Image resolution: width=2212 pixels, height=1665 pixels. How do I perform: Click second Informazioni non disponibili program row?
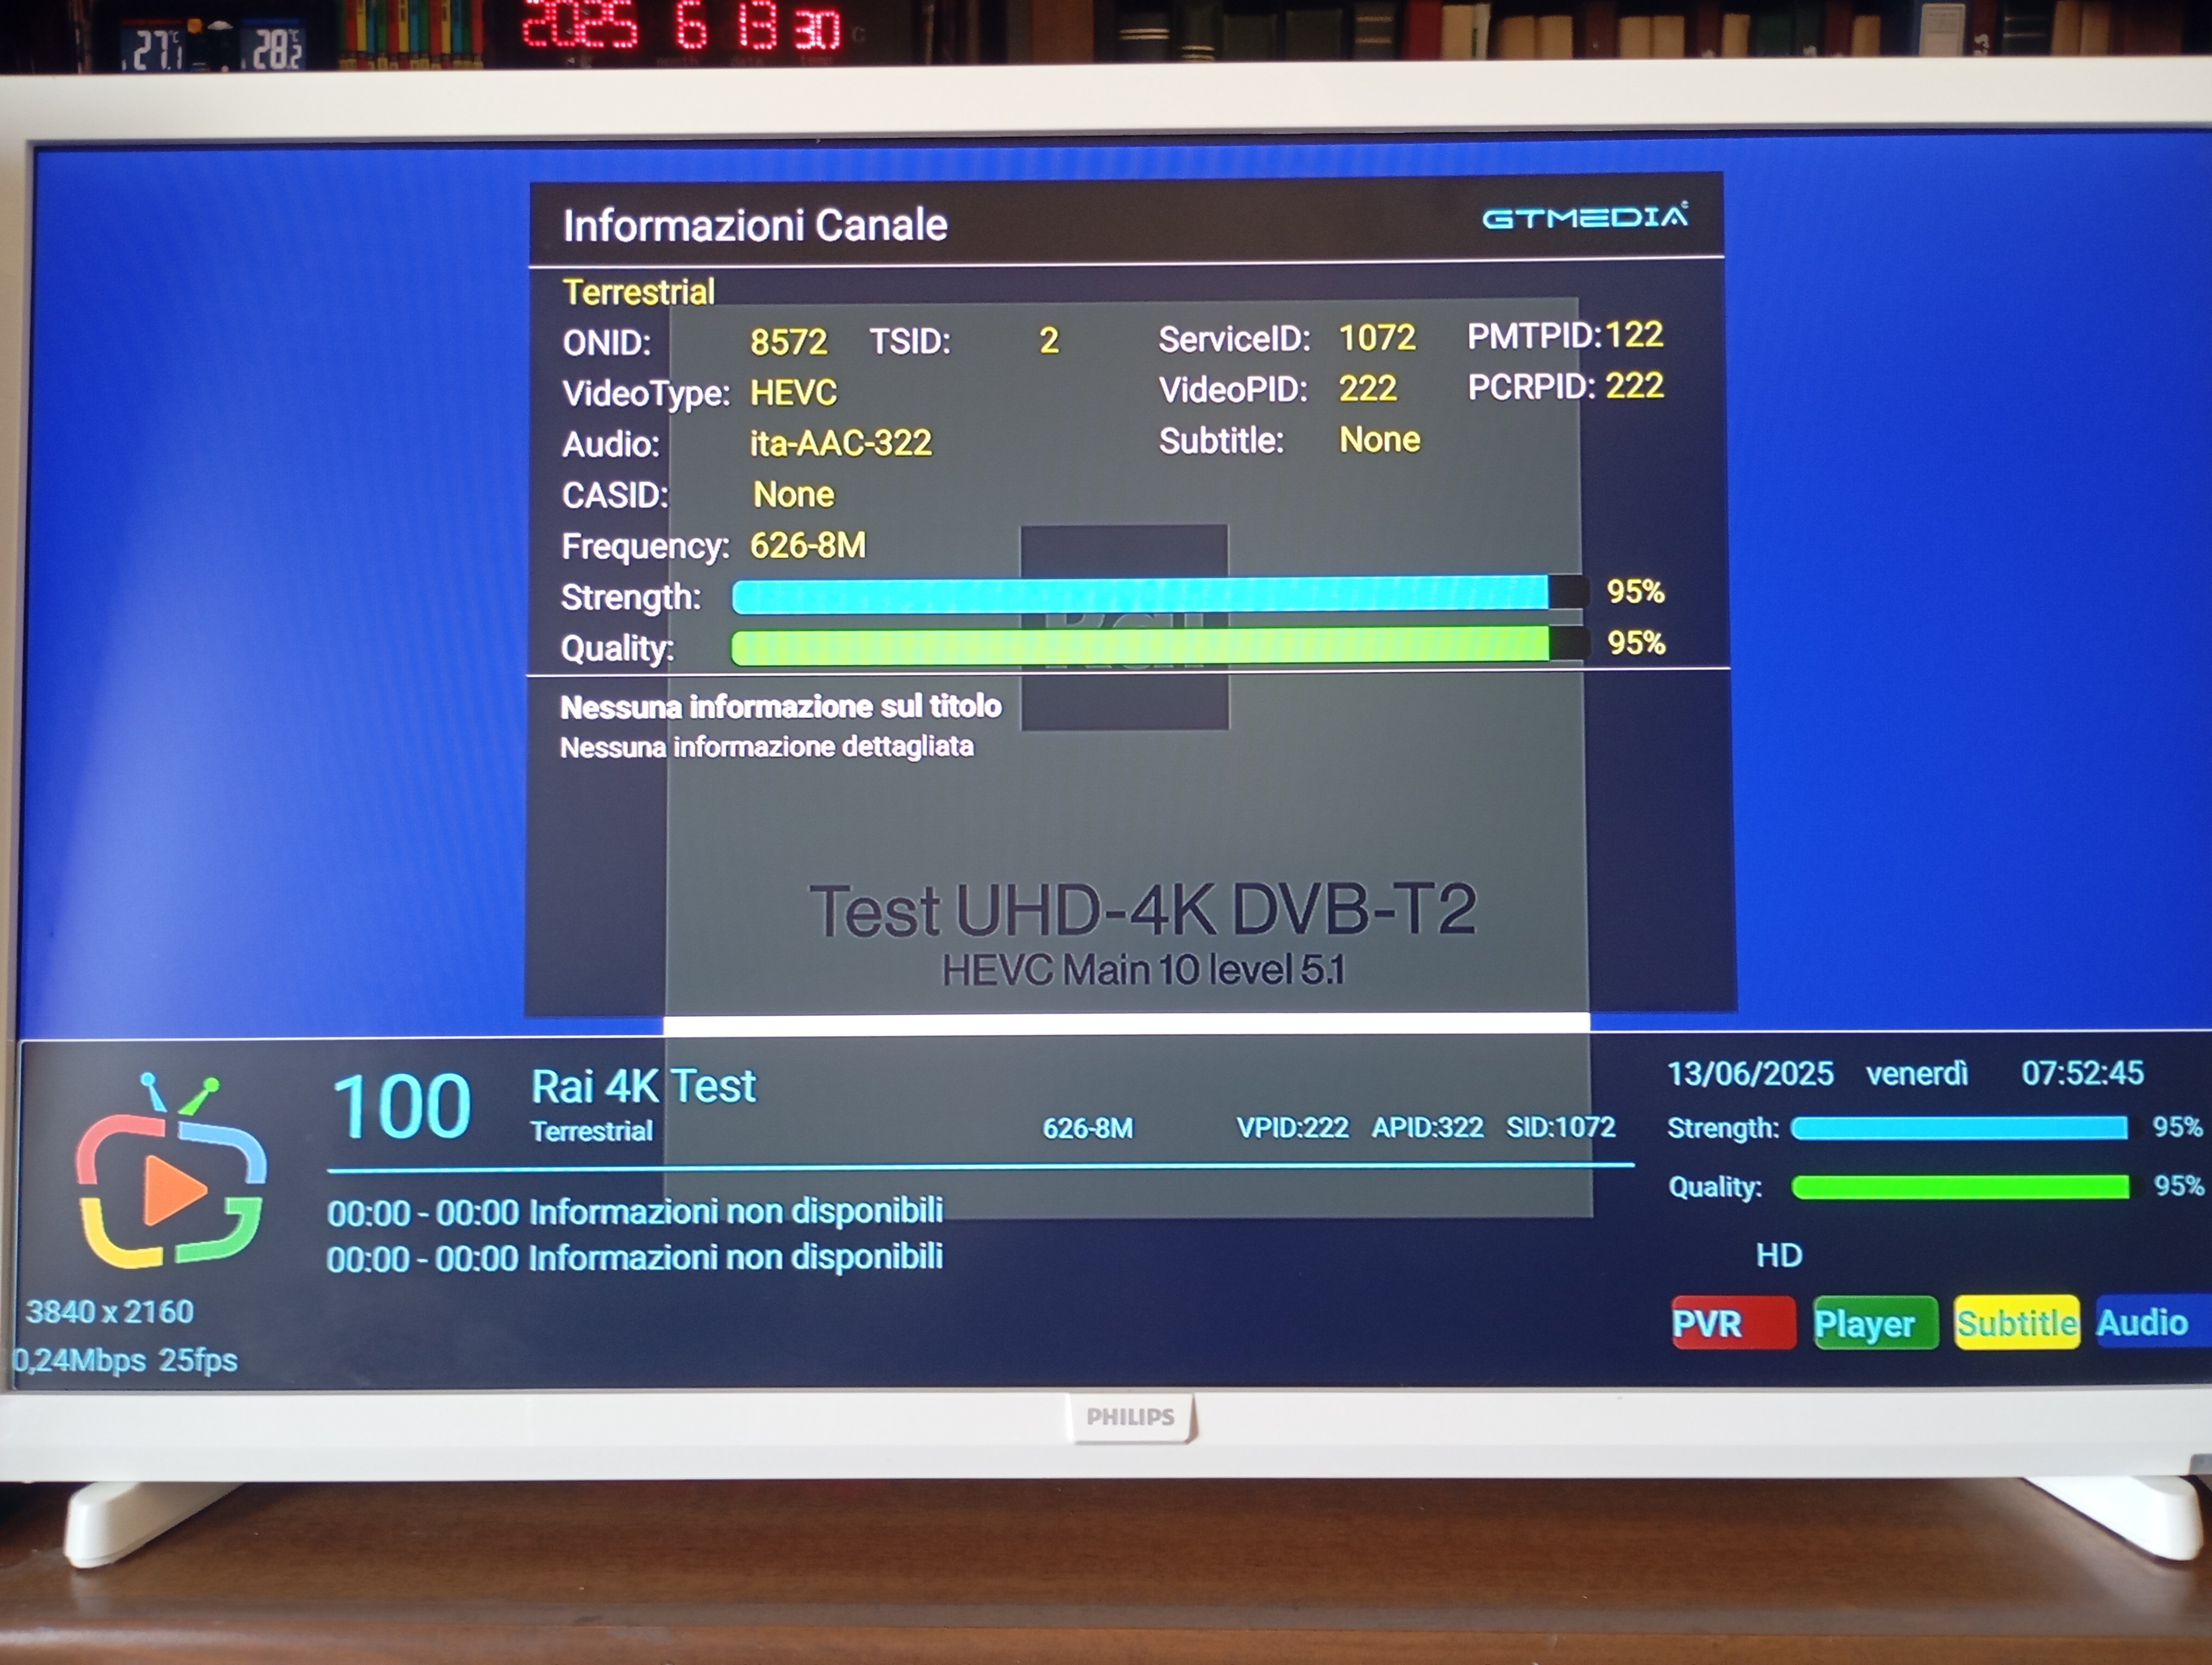point(635,1259)
